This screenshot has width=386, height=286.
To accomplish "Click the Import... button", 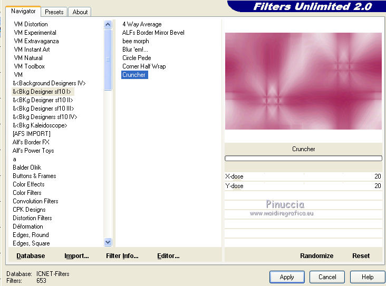I will coord(76,256).
